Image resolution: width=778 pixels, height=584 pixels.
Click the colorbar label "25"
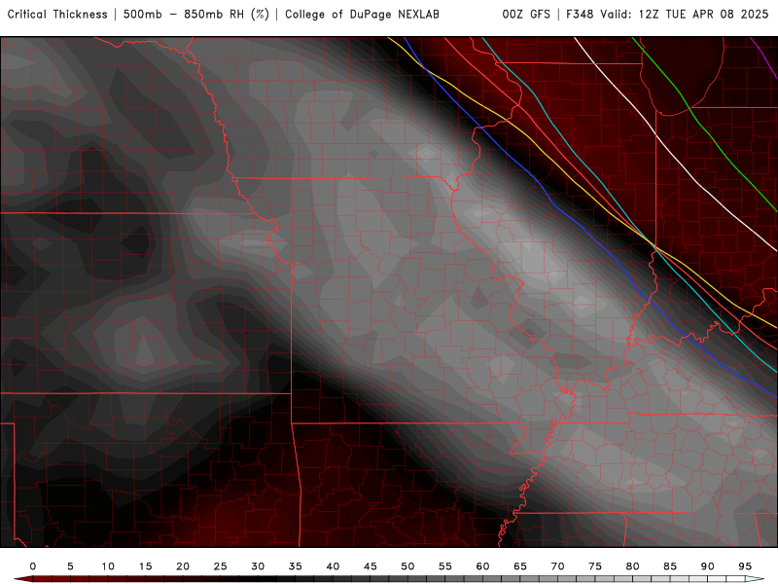pos(221,566)
